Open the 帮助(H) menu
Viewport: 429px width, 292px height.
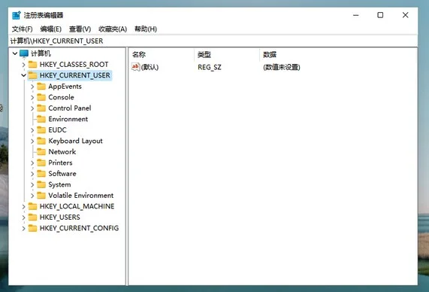tap(146, 29)
